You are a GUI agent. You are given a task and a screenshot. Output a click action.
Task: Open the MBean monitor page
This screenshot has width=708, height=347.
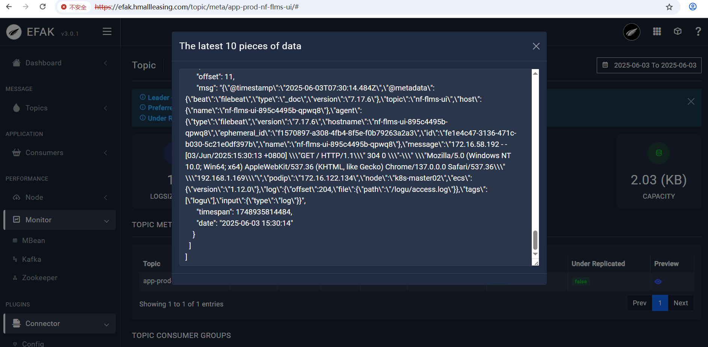tap(33, 241)
